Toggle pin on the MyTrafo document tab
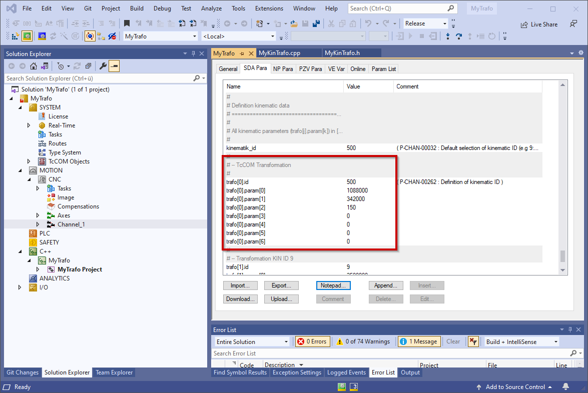Screen dimensions: 588x393 pos(242,53)
